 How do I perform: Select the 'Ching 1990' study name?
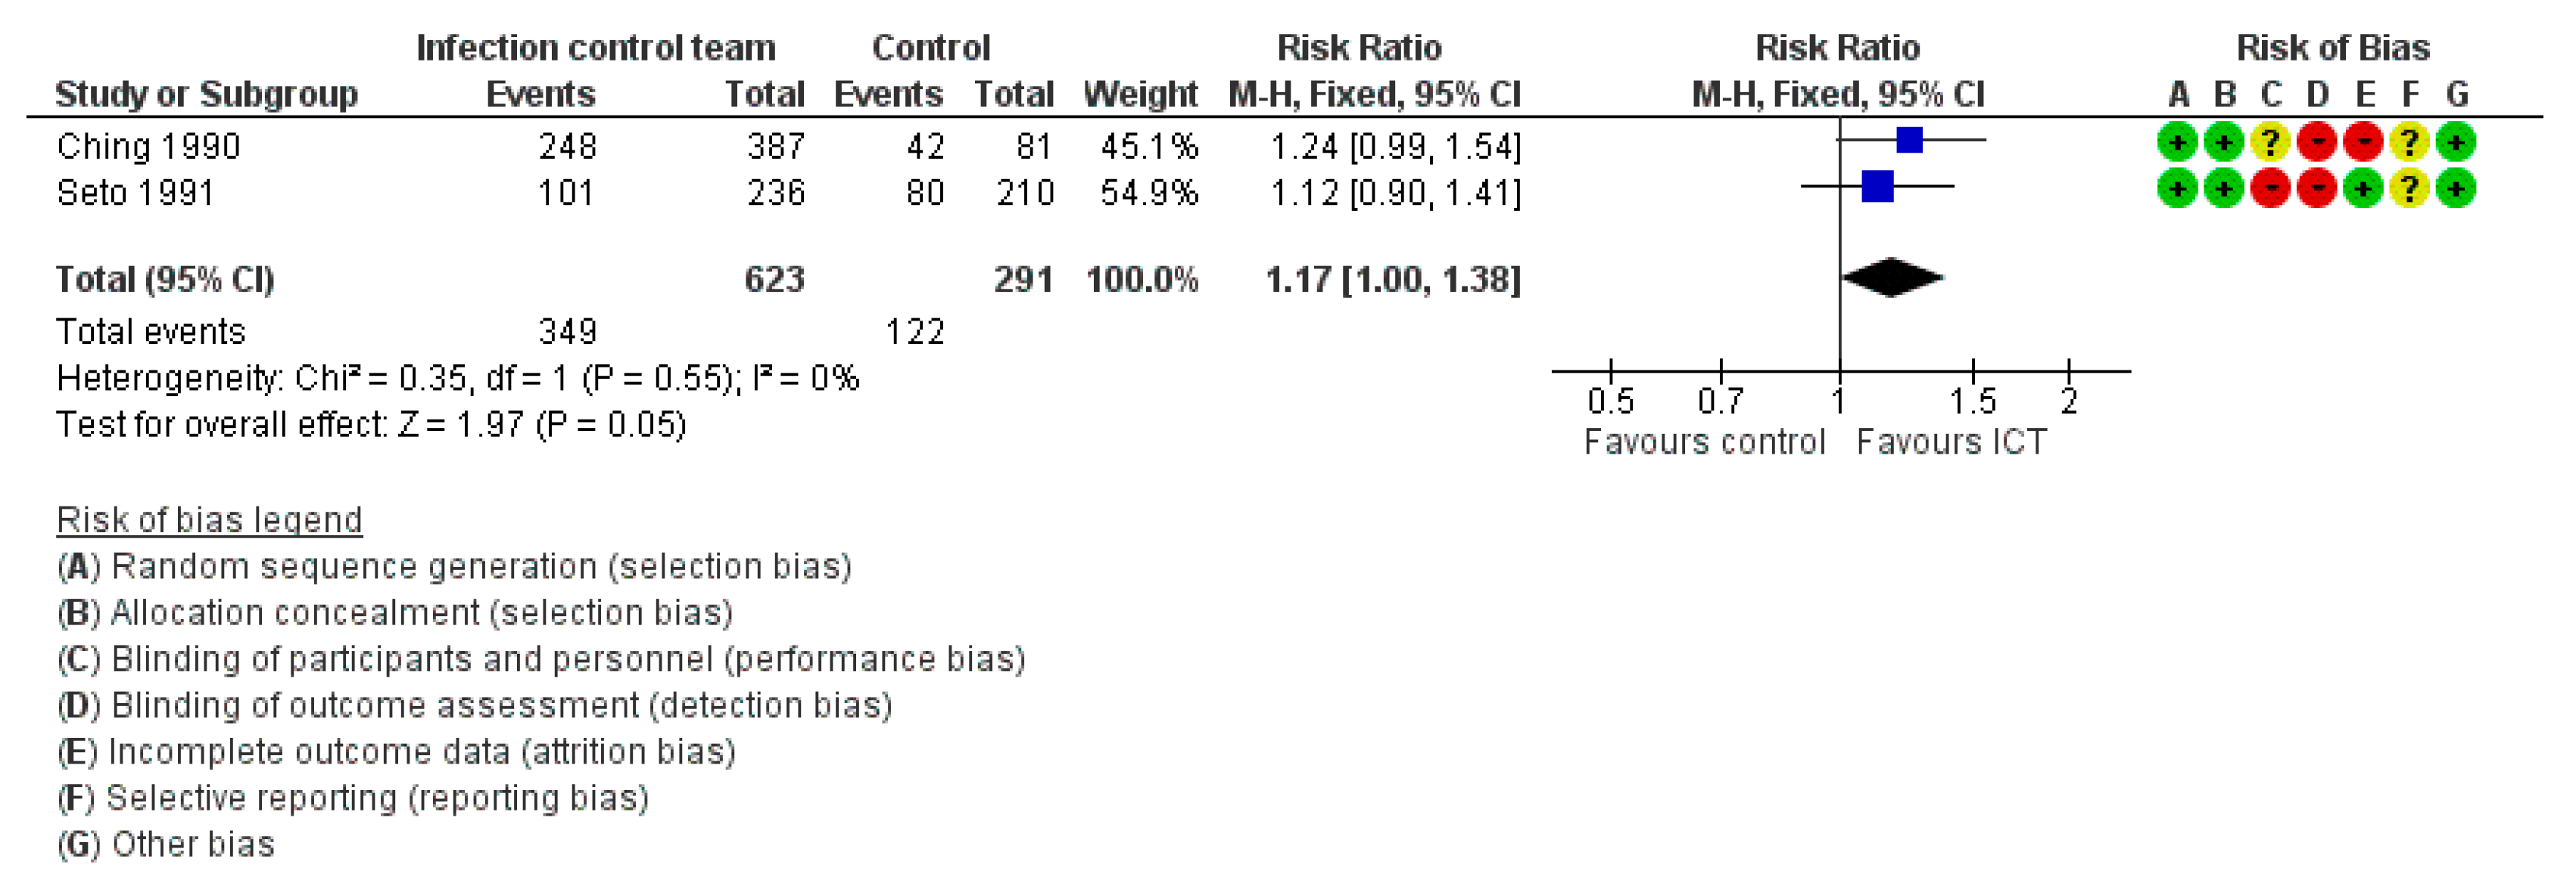(x=148, y=147)
